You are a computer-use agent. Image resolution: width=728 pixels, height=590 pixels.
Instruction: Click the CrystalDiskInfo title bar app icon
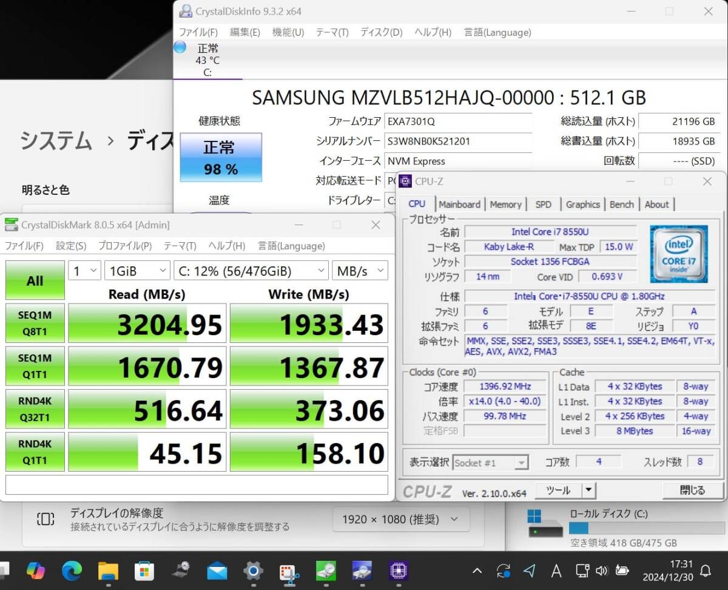tap(184, 11)
